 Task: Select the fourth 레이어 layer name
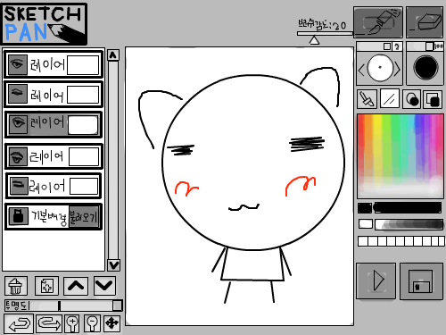coord(46,157)
